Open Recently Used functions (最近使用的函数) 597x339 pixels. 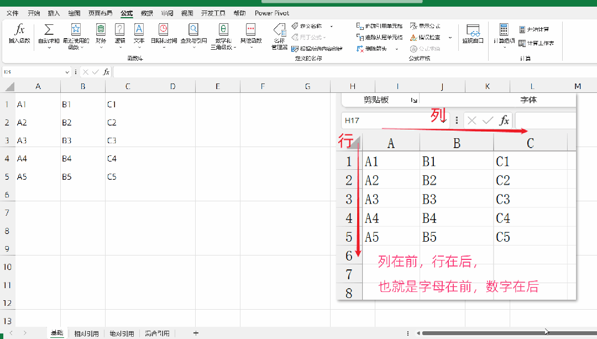pos(76,36)
